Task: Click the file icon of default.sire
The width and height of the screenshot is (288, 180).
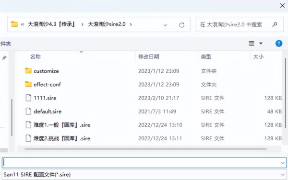Action: pos(28,111)
